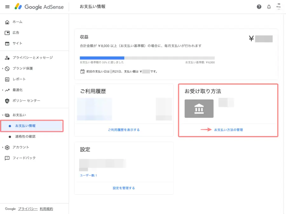Click the payment threshold progress bar
Viewport: 286px width, 214px height.
point(148,58)
